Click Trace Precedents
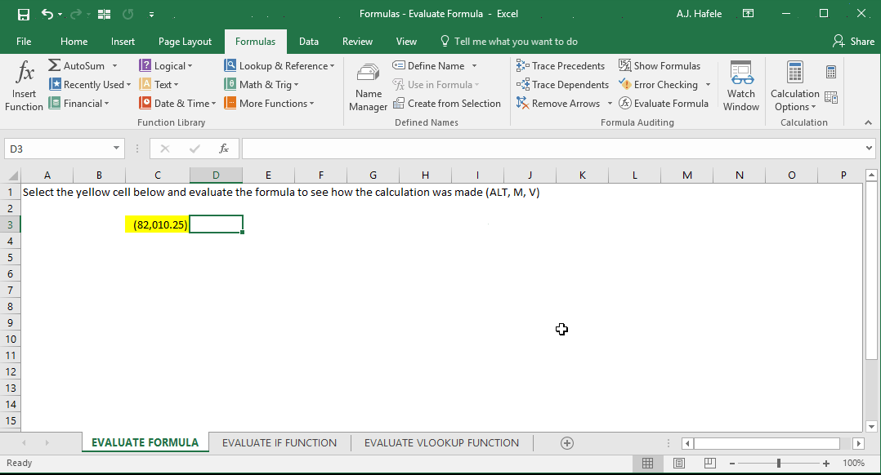Screen dimensions: 881x475 point(561,65)
